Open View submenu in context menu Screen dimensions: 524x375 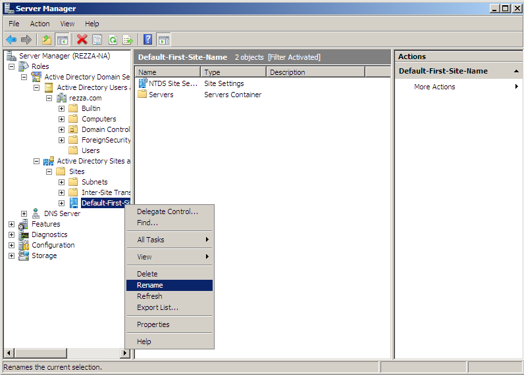[169, 257]
